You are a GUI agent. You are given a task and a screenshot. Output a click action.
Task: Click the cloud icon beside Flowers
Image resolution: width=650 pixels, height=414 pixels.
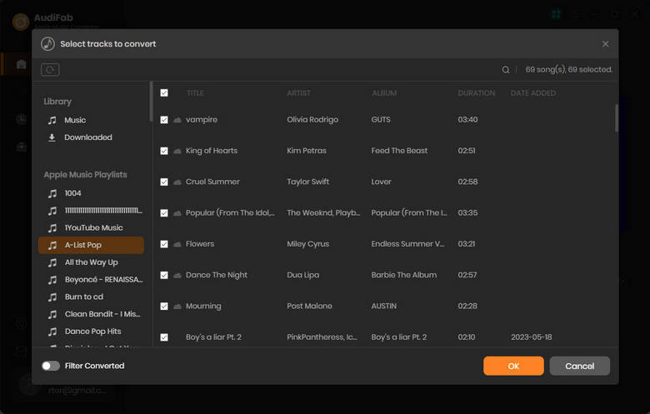click(177, 244)
